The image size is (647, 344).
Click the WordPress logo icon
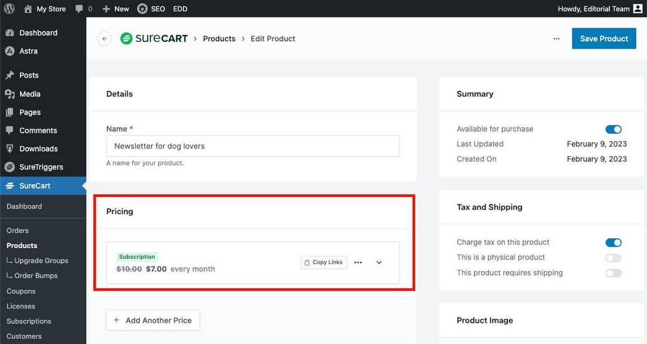click(x=9, y=8)
